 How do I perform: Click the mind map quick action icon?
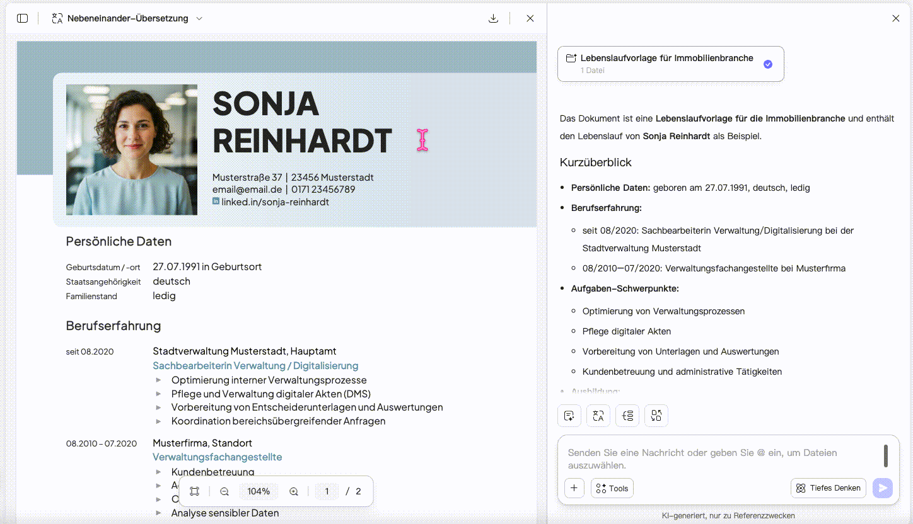(x=627, y=416)
